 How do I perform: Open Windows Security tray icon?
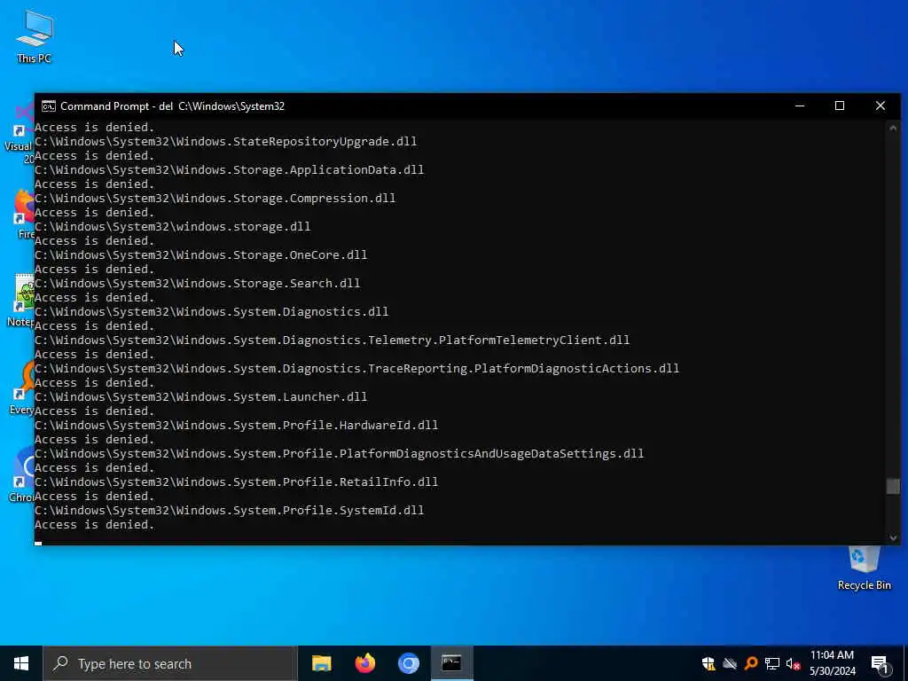708,663
